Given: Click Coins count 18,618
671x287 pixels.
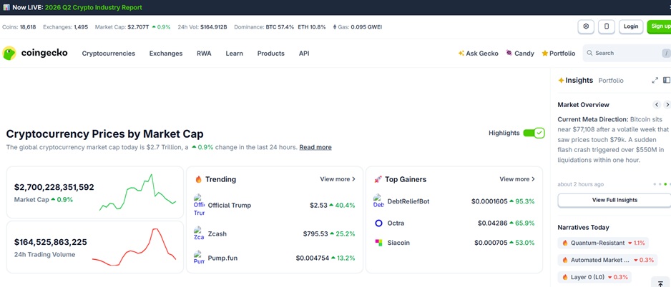Looking at the screenshot, I should click(28, 27).
